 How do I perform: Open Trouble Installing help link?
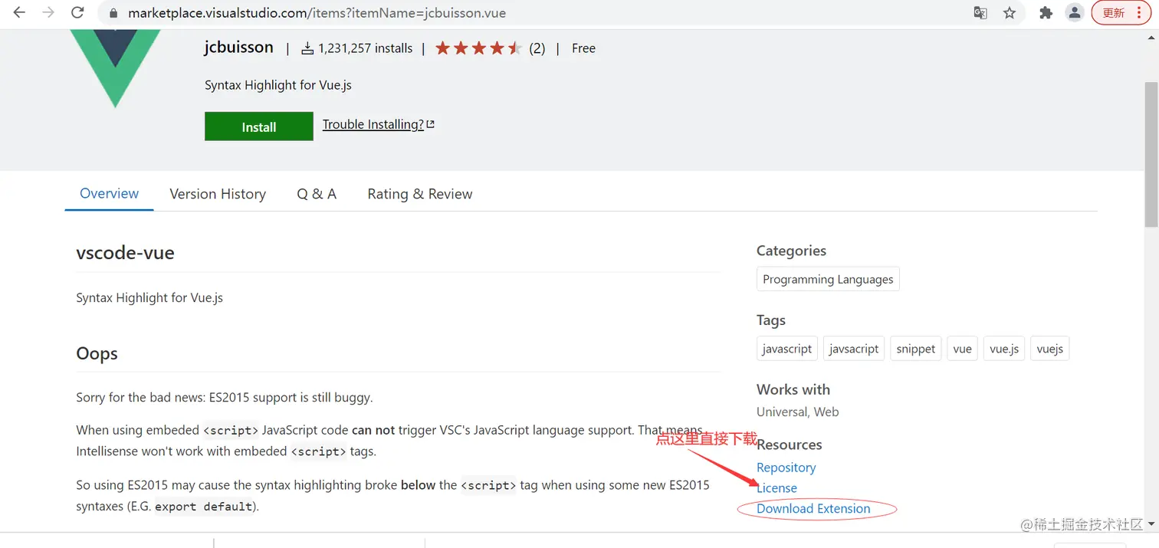(x=379, y=124)
